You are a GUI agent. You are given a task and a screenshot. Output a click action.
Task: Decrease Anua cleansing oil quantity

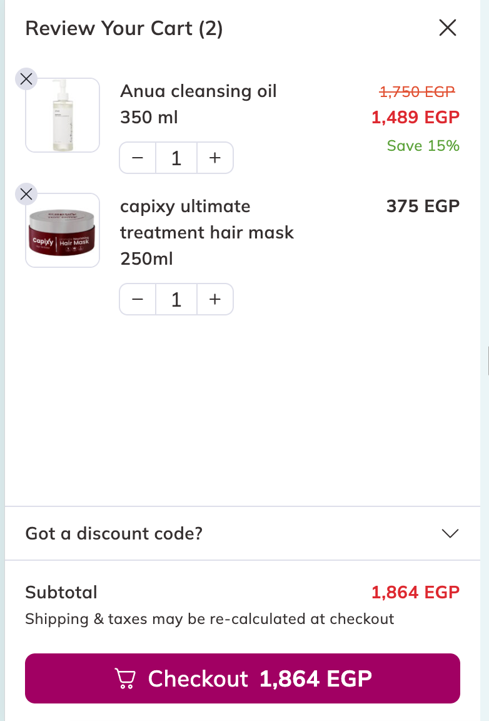click(138, 158)
